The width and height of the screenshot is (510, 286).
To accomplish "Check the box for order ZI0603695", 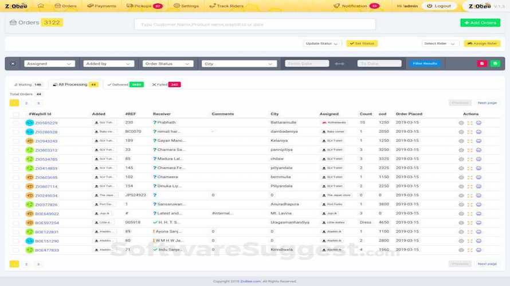I will (x=15, y=177).
